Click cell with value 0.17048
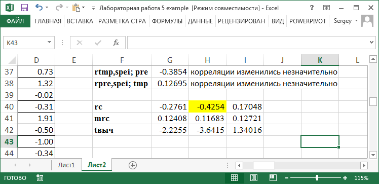This screenshot has height=184, width=379. point(245,106)
